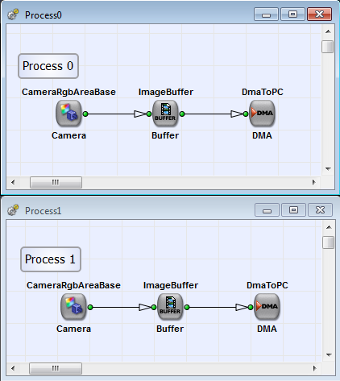This screenshot has width=340, height=381.
Task: Click the down arrow of Process0 vertical scrollbar
Action: click(x=328, y=168)
